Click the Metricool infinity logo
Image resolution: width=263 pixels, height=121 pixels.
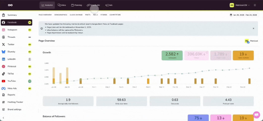(x=10, y=5)
